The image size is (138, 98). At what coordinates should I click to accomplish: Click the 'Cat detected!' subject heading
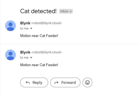click(38, 11)
